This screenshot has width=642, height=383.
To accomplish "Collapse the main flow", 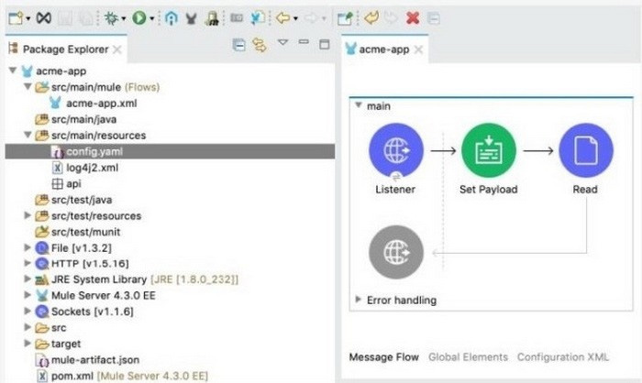I will [359, 105].
